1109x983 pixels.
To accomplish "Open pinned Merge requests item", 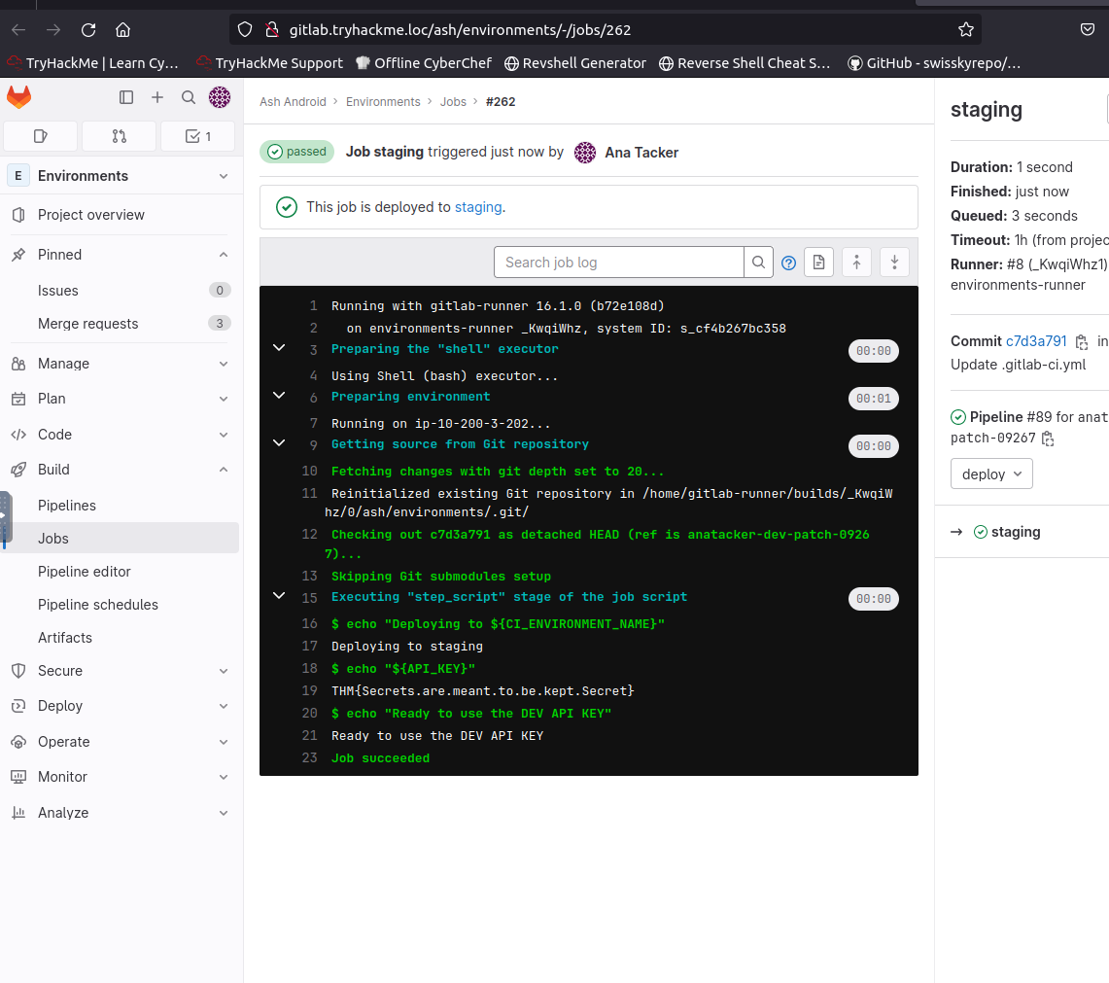I will point(121,324).
